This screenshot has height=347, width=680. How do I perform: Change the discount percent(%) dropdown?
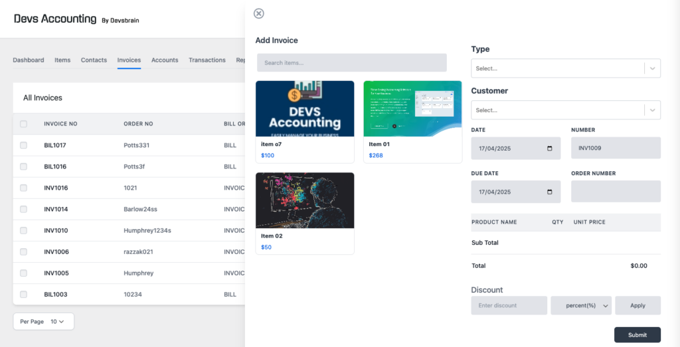[x=581, y=305]
